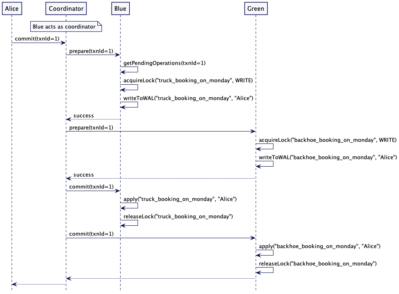Image resolution: width=399 pixels, height=294 pixels.
Task: Click the prepare(txnId=1) label sent to Green
Action: pyautogui.click(x=91, y=128)
